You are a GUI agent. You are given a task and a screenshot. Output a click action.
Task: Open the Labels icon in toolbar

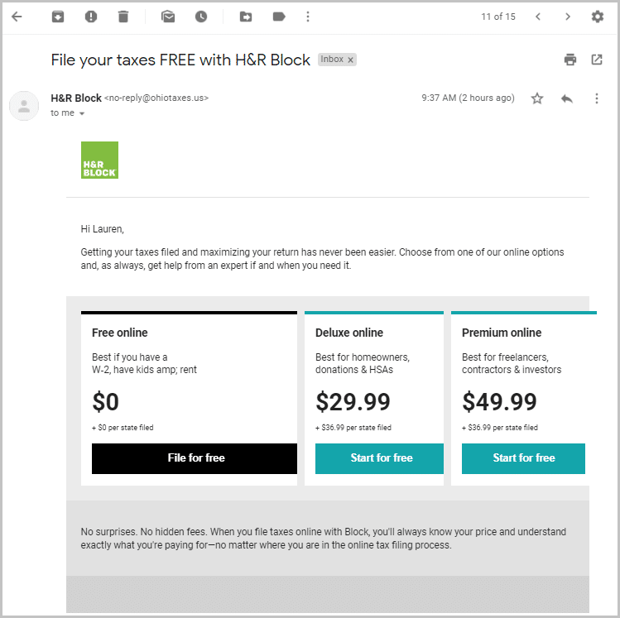(279, 17)
